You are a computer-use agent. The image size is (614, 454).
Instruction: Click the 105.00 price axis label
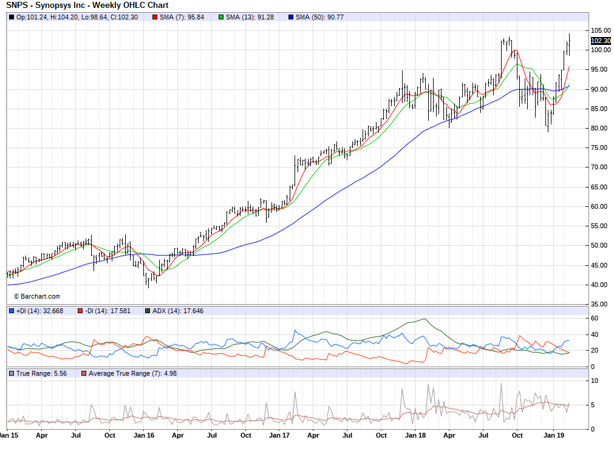pyautogui.click(x=601, y=30)
